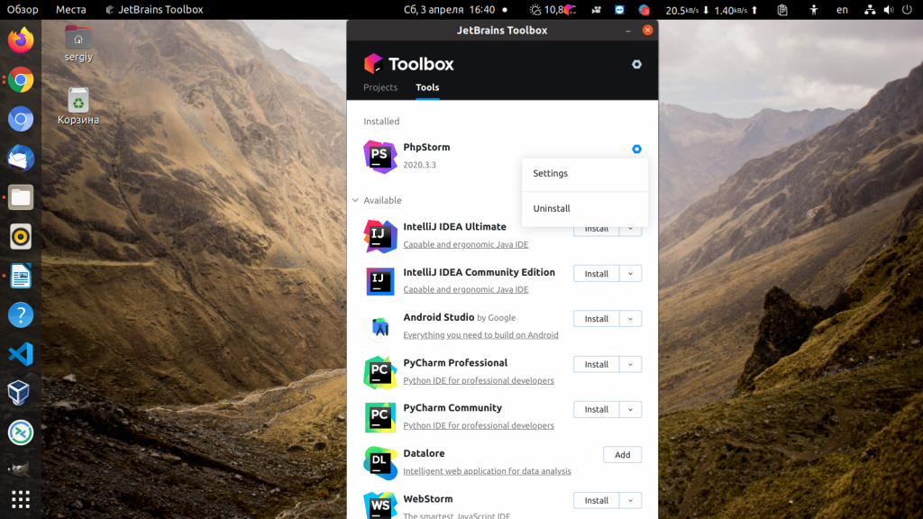Image resolution: width=923 pixels, height=519 pixels.
Task: Open the Android Studio description link
Action: pyautogui.click(x=481, y=335)
